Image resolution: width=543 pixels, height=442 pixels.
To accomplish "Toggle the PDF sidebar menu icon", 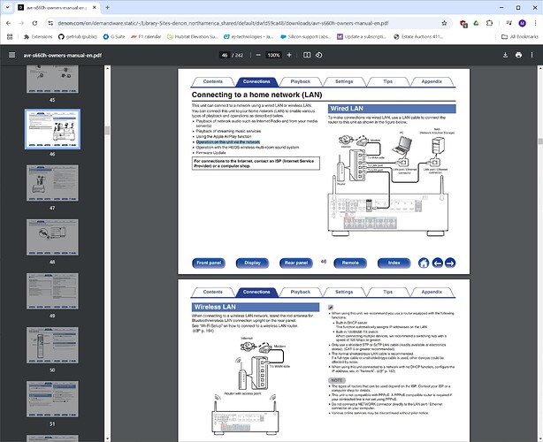I will pyautogui.click(x=11, y=55).
